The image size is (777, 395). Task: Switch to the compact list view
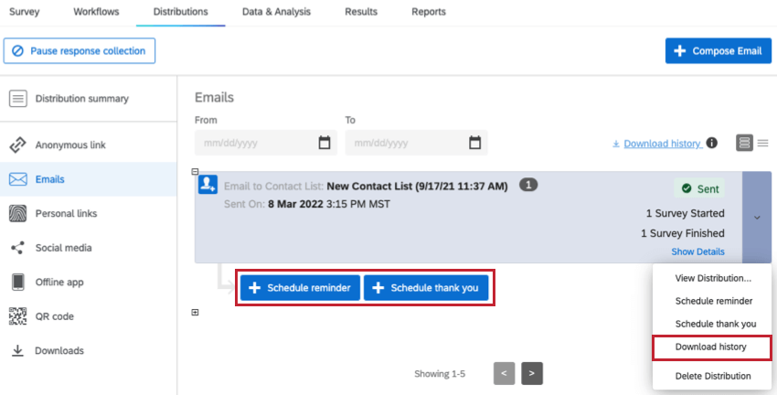coord(762,144)
